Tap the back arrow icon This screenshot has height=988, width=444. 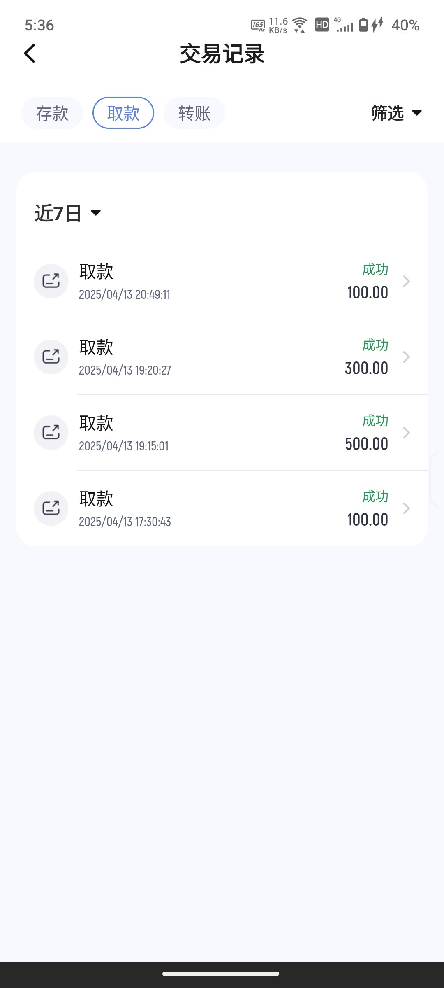tap(30, 54)
